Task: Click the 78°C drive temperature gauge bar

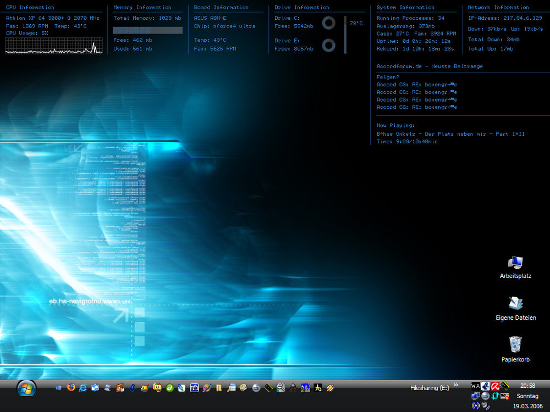Action: [345, 33]
